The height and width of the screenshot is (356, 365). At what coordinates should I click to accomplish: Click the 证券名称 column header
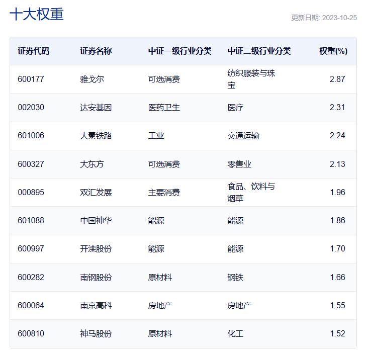[96, 51]
